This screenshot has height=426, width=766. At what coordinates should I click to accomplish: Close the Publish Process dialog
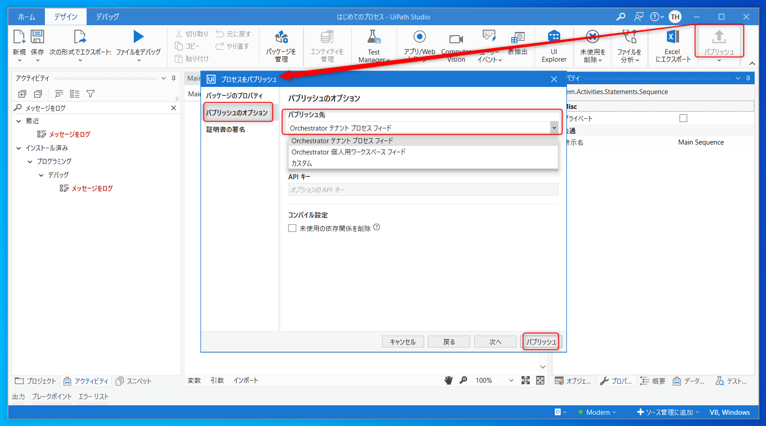(554, 79)
